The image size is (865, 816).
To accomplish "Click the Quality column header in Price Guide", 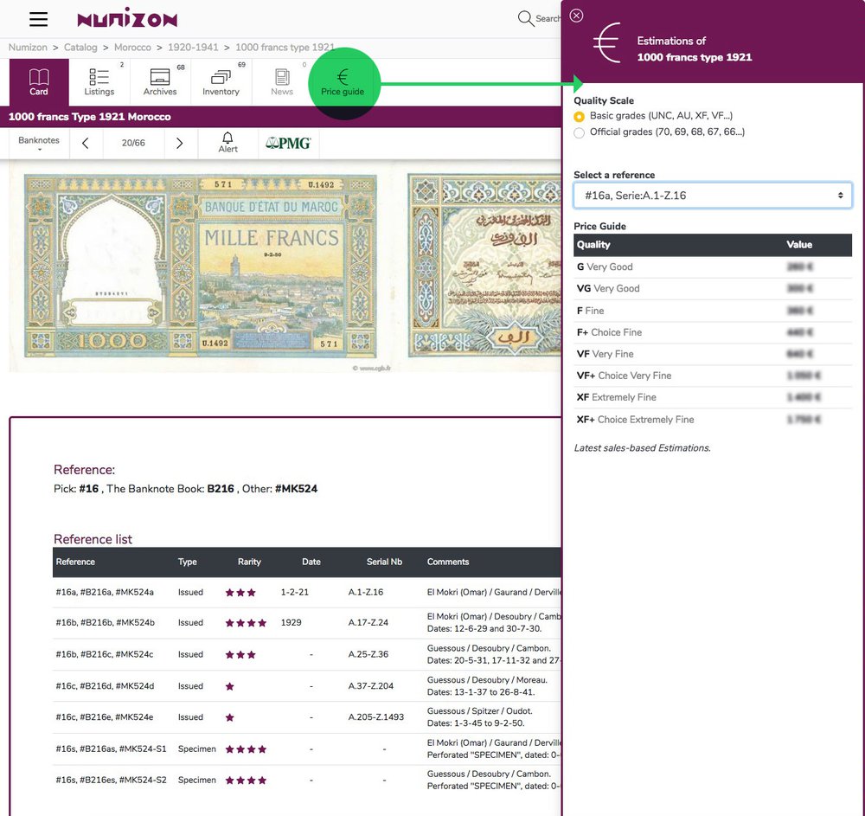I will click(x=593, y=245).
